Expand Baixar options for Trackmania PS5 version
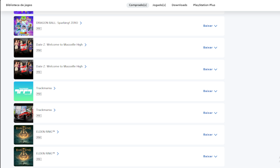This screenshot has height=168, width=280. [x=210, y=113]
